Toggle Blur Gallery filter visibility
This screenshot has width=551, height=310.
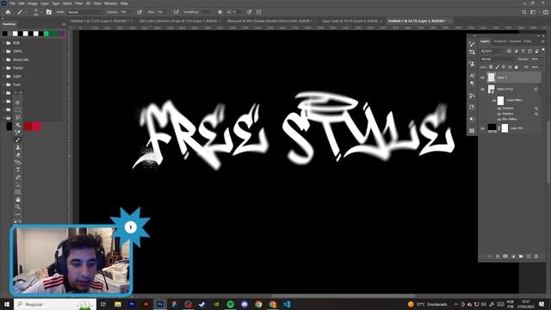coord(499,120)
